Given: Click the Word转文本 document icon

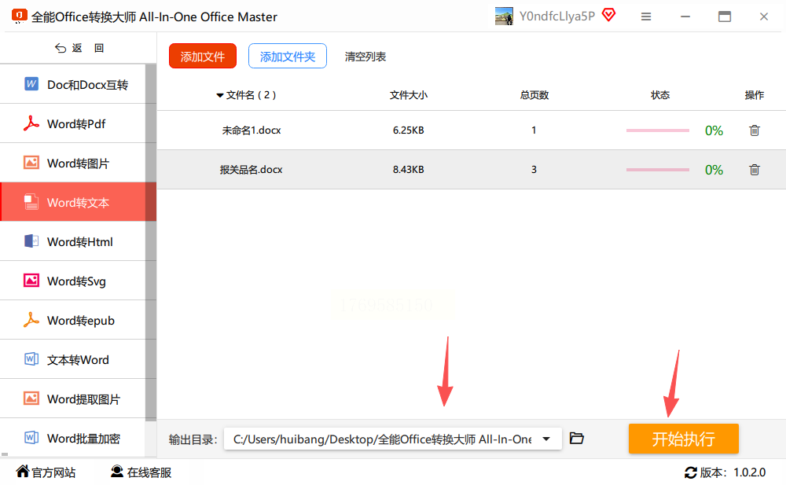Looking at the screenshot, I should pos(31,201).
